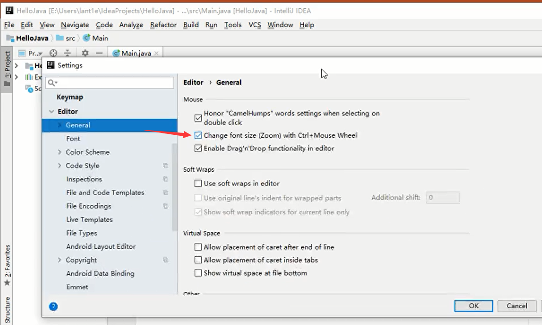The height and width of the screenshot is (325, 542).
Task: Click the Main class icon in breadcrumb
Action: (x=87, y=38)
